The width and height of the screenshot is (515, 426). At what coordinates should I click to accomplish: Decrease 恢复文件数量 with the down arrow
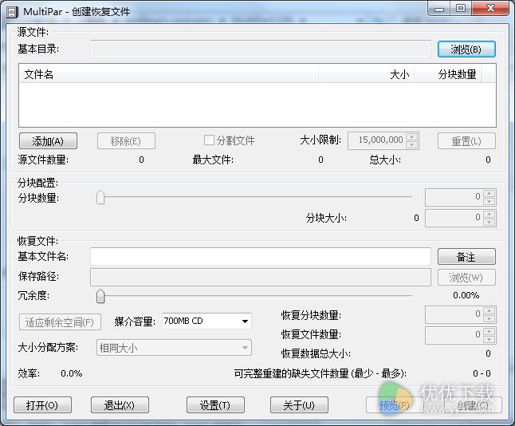(489, 339)
